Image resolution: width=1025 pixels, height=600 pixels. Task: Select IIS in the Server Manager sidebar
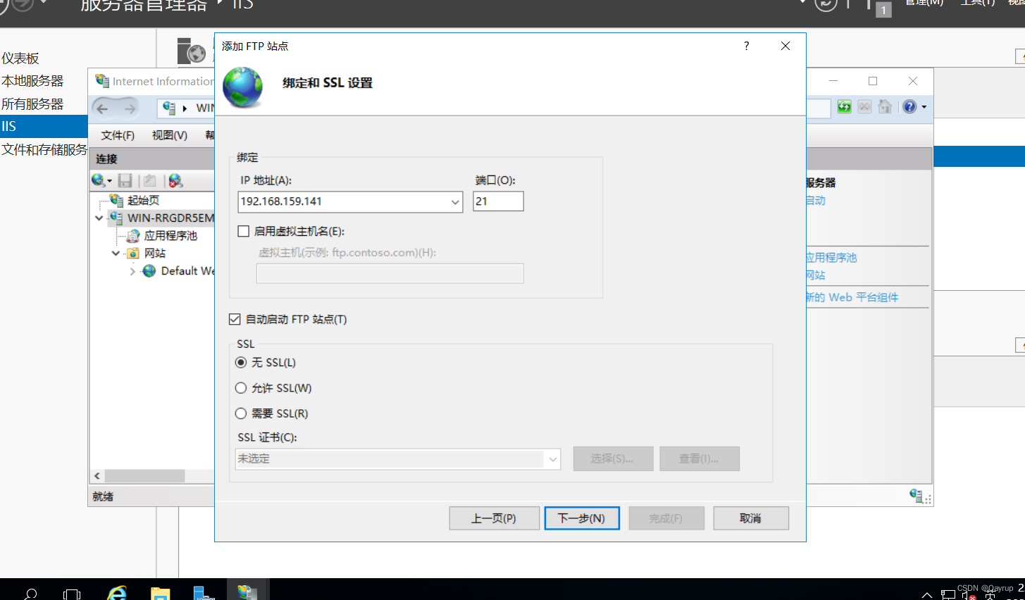[x=44, y=126]
